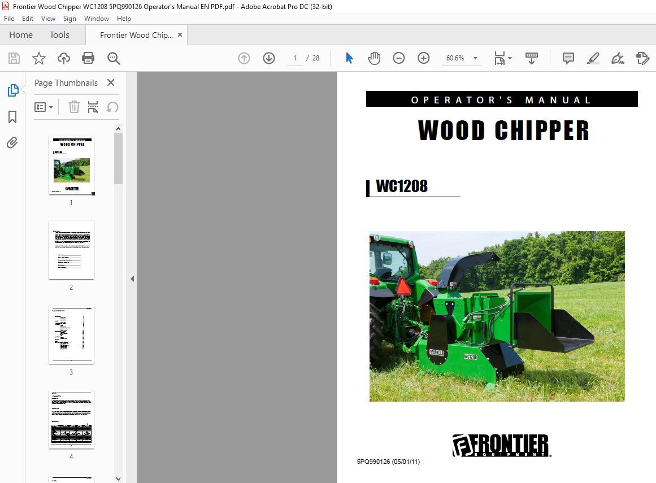Click the Frontier Equipment logo
Screen dimensions: 656x483
[502, 445]
